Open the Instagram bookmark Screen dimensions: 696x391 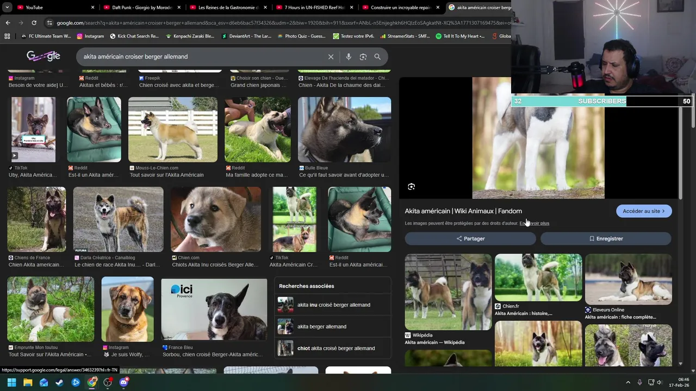pos(90,36)
